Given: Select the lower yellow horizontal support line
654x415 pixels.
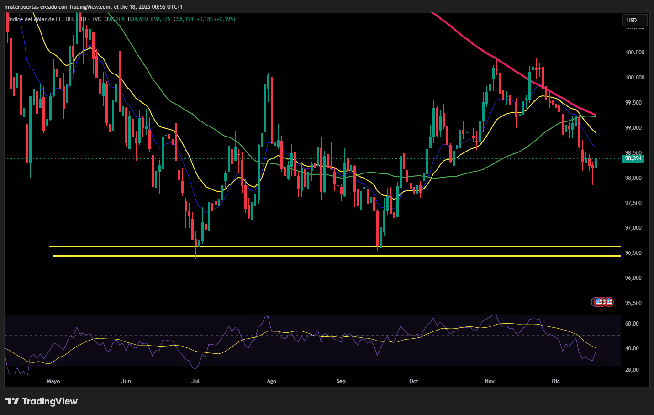Looking at the screenshot, I should tap(337, 256).
